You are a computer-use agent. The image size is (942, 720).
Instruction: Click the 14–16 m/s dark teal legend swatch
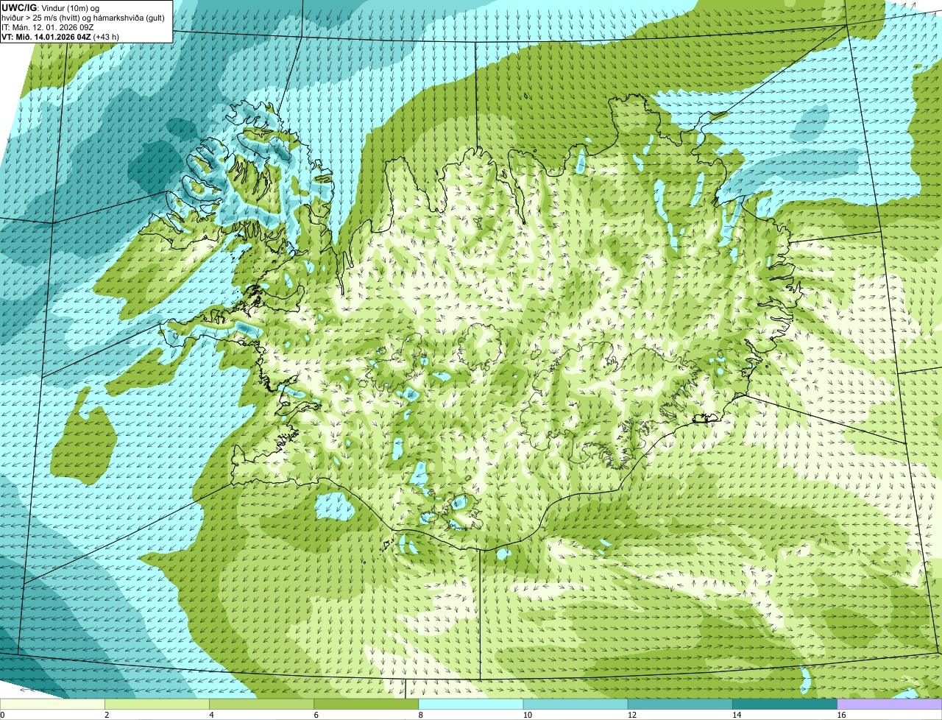tap(785, 705)
